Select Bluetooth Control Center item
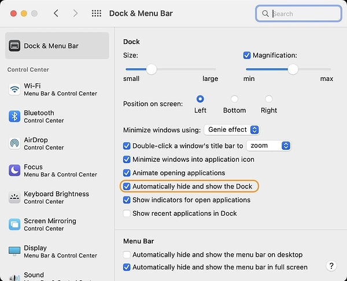Viewport: 347px width, 281px height. (57, 116)
